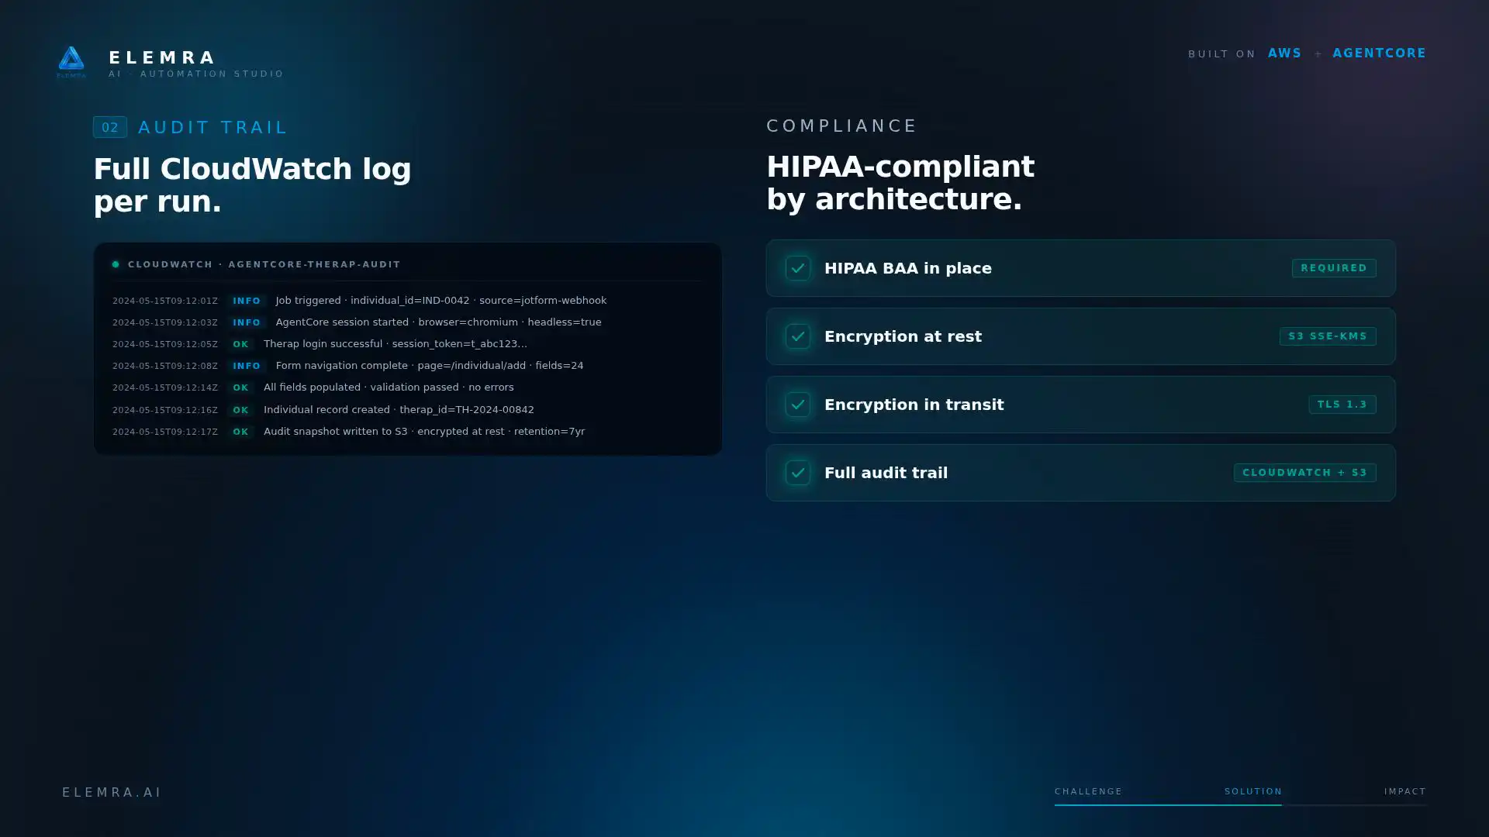Click timestamp 2024-05-15T09:12:01Z
This screenshot has width=1489, height=837.
[165, 301]
